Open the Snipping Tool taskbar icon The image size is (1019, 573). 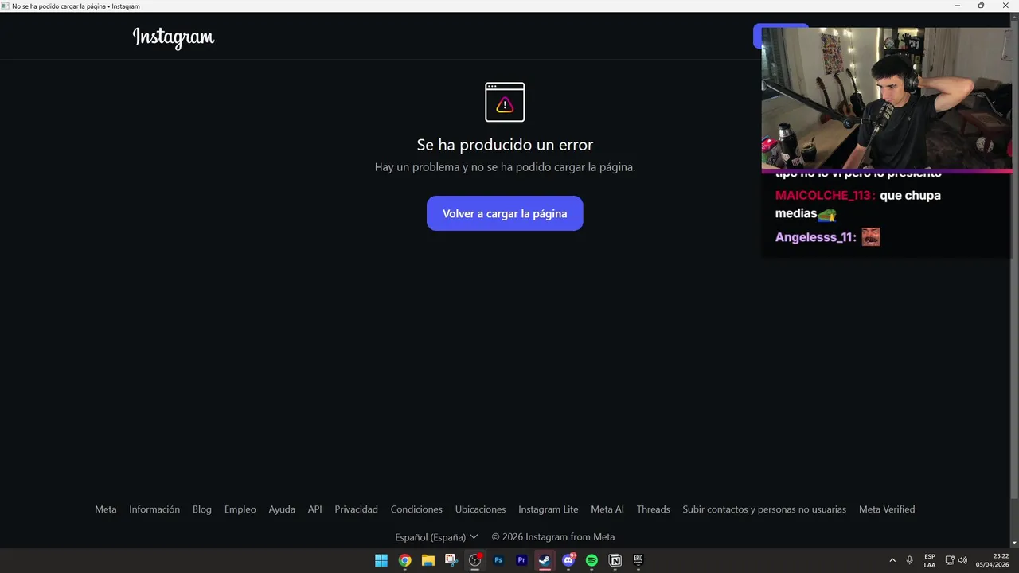(451, 560)
